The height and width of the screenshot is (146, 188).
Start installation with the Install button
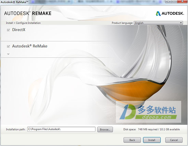152,140
